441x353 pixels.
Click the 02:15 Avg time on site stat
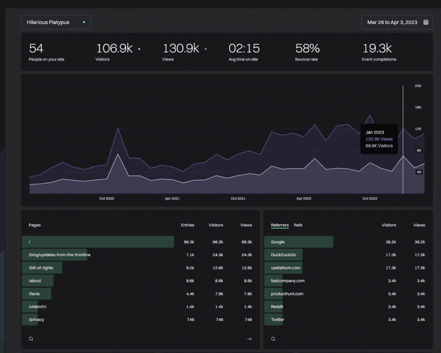click(x=244, y=52)
